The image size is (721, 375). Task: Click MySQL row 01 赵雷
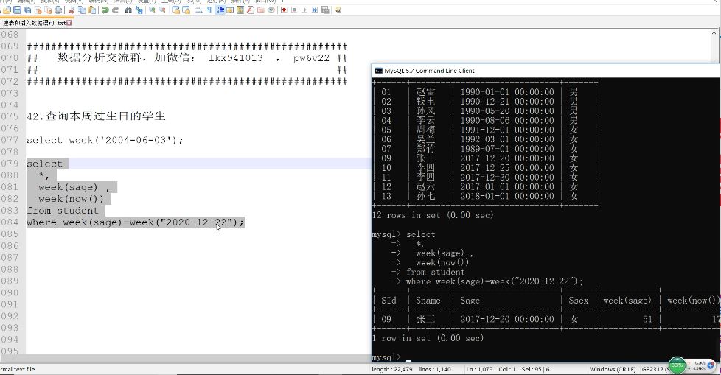484,92
